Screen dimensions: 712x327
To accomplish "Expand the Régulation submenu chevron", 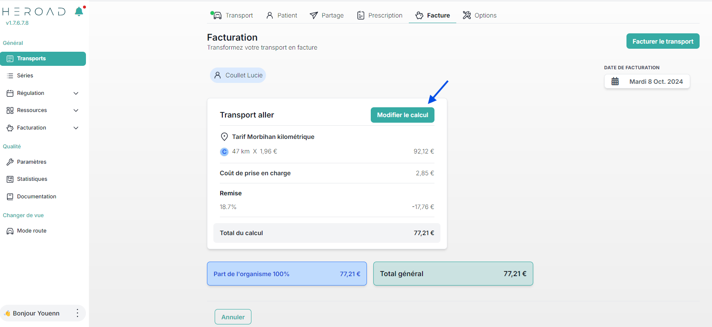I will (x=76, y=93).
